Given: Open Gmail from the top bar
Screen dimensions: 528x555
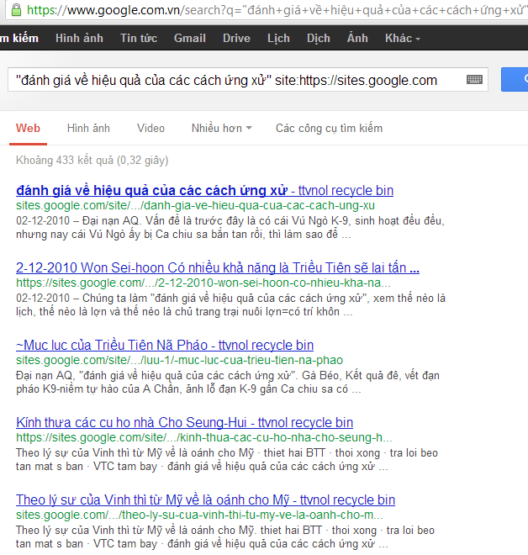Looking at the screenshot, I should (x=190, y=38).
